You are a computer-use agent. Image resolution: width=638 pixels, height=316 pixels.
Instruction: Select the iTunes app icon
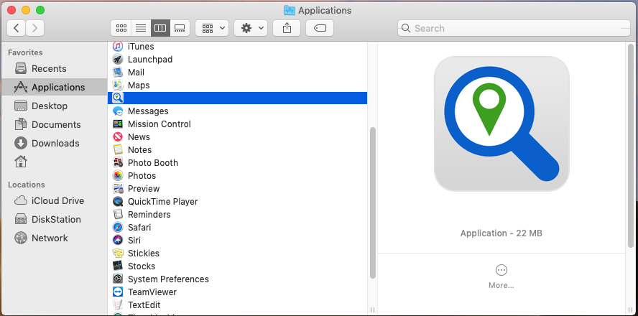[x=118, y=47]
